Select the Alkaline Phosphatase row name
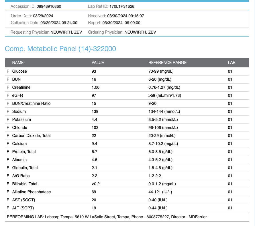Viewport: 255px width, 226px height. coord(32,192)
